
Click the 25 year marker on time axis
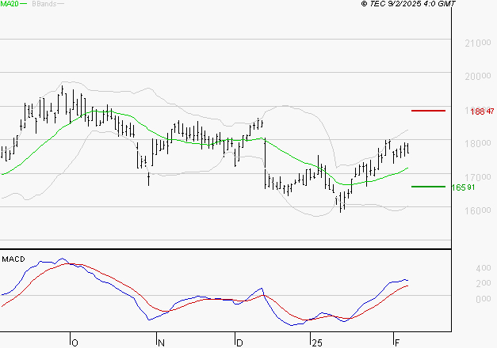click(x=317, y=343)
